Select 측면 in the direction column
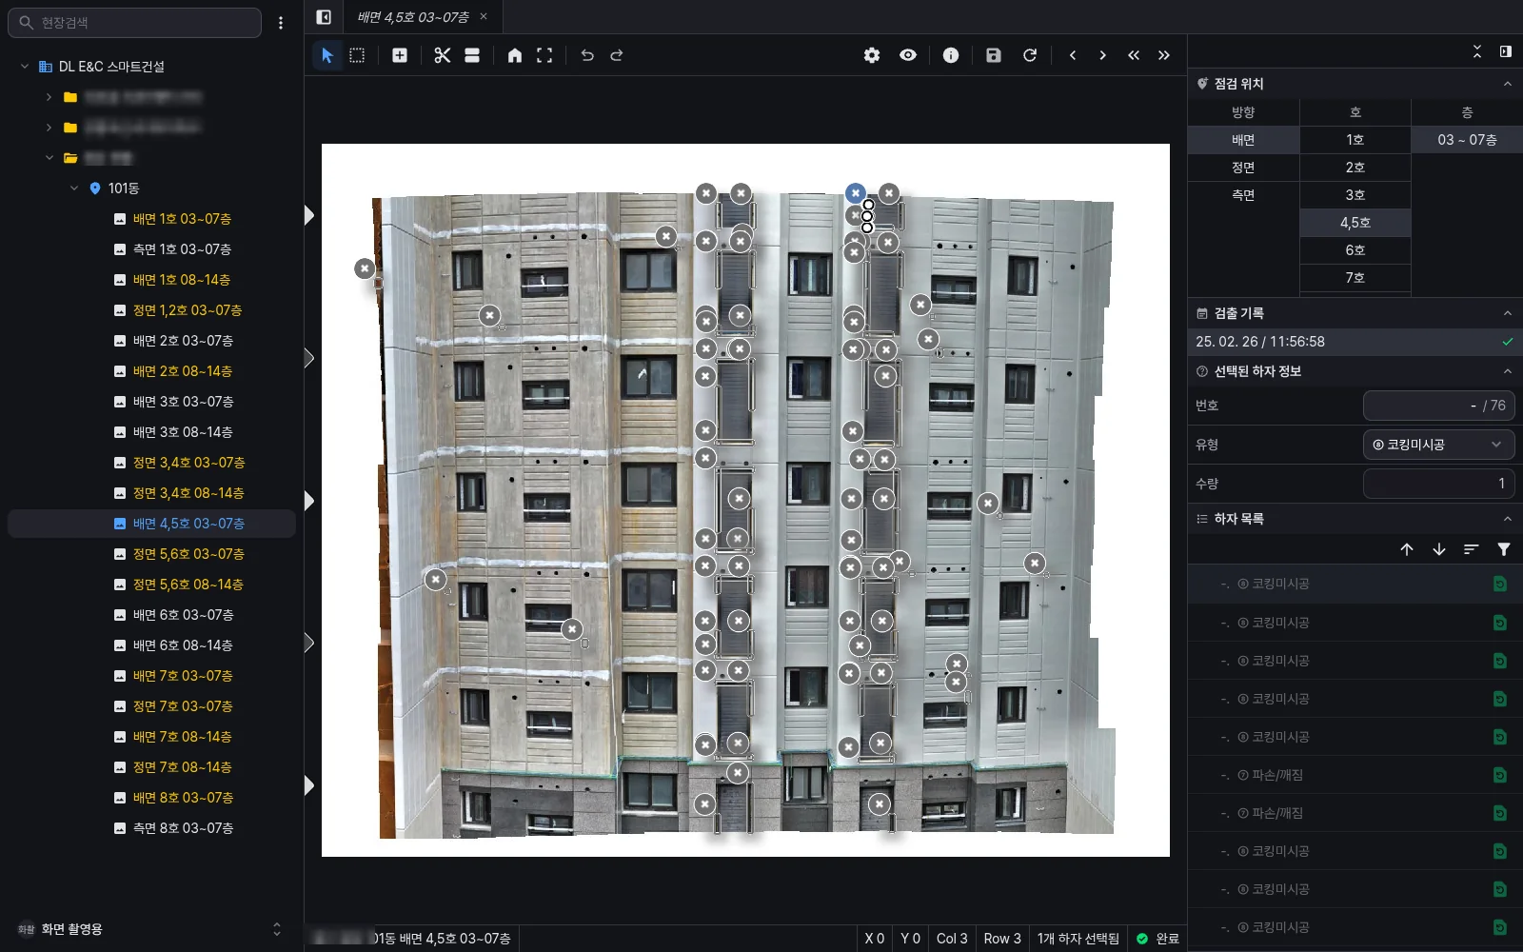This screenshot has width=1523, height=952. [1243, 195]
